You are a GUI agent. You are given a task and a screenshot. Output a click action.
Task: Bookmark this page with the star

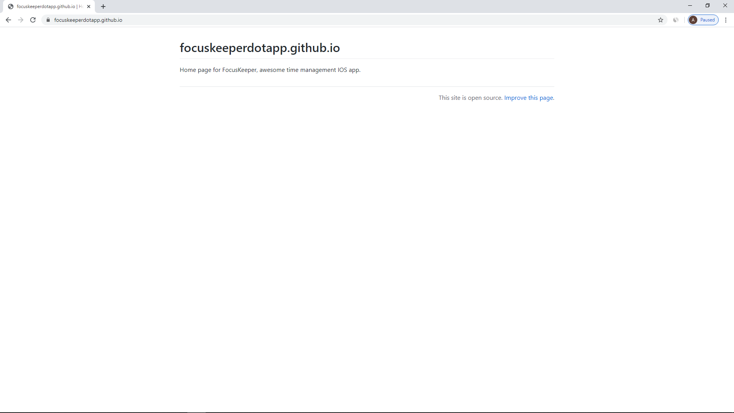pyautogui.click(x=661, y=20)
